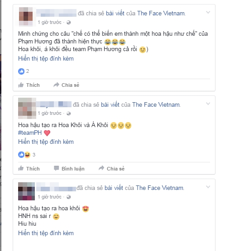Open the profile picture of third poster
The image size is (225, 251).
[x=26, y=191]
